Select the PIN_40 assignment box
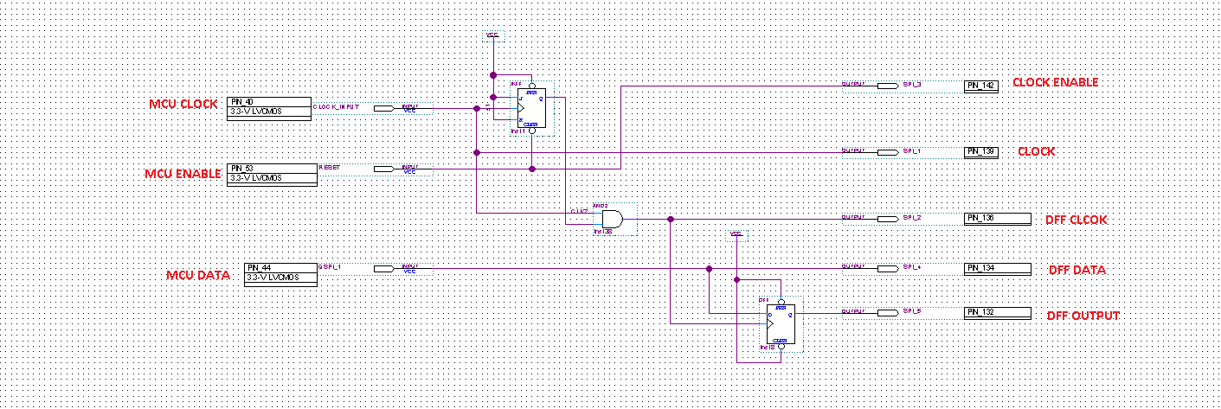The width and height of the screenshot is (1221, 409). click(x=268, y=107)
